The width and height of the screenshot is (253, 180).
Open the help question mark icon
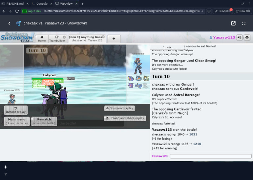[6, 175]
